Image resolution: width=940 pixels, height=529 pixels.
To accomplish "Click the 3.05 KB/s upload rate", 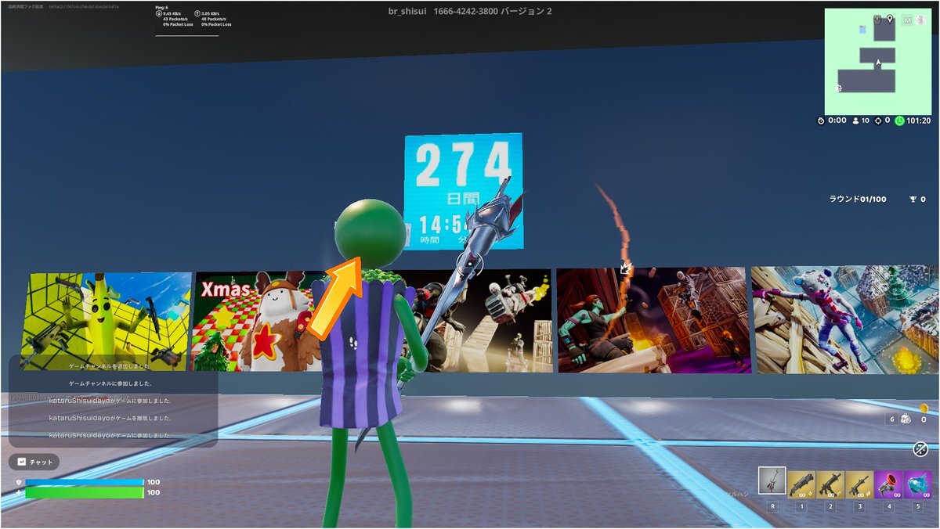I will click(211, 13).
